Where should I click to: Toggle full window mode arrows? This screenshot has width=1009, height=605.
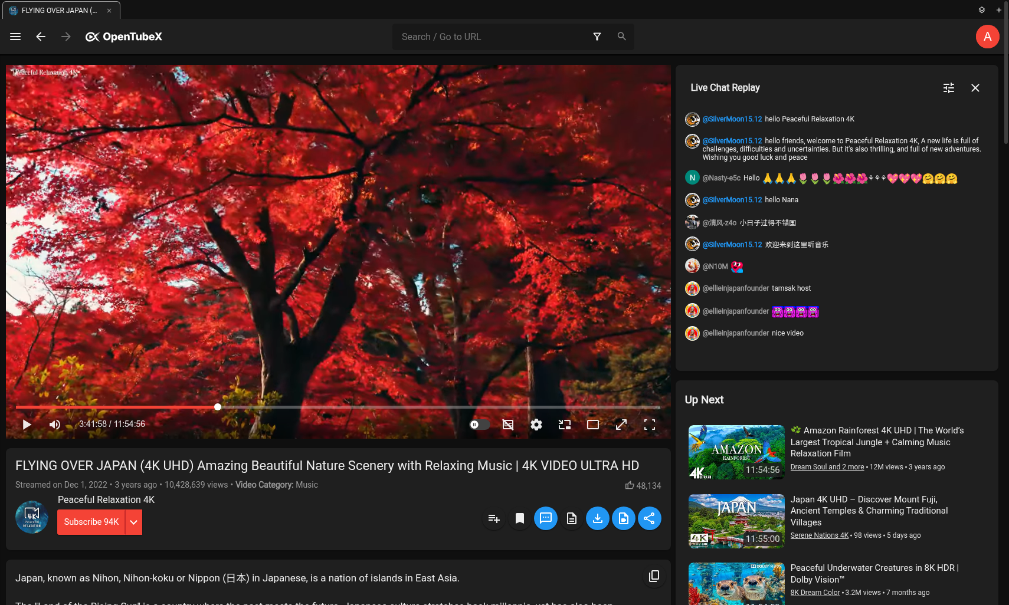pyautogui.click(x=621, y=425)
